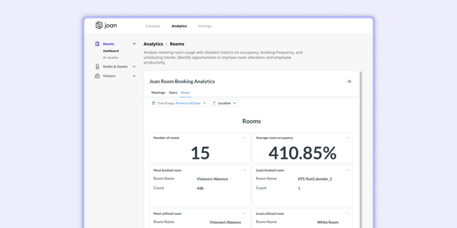Open the Air Quality sidebar item

(x=111, y=57)
